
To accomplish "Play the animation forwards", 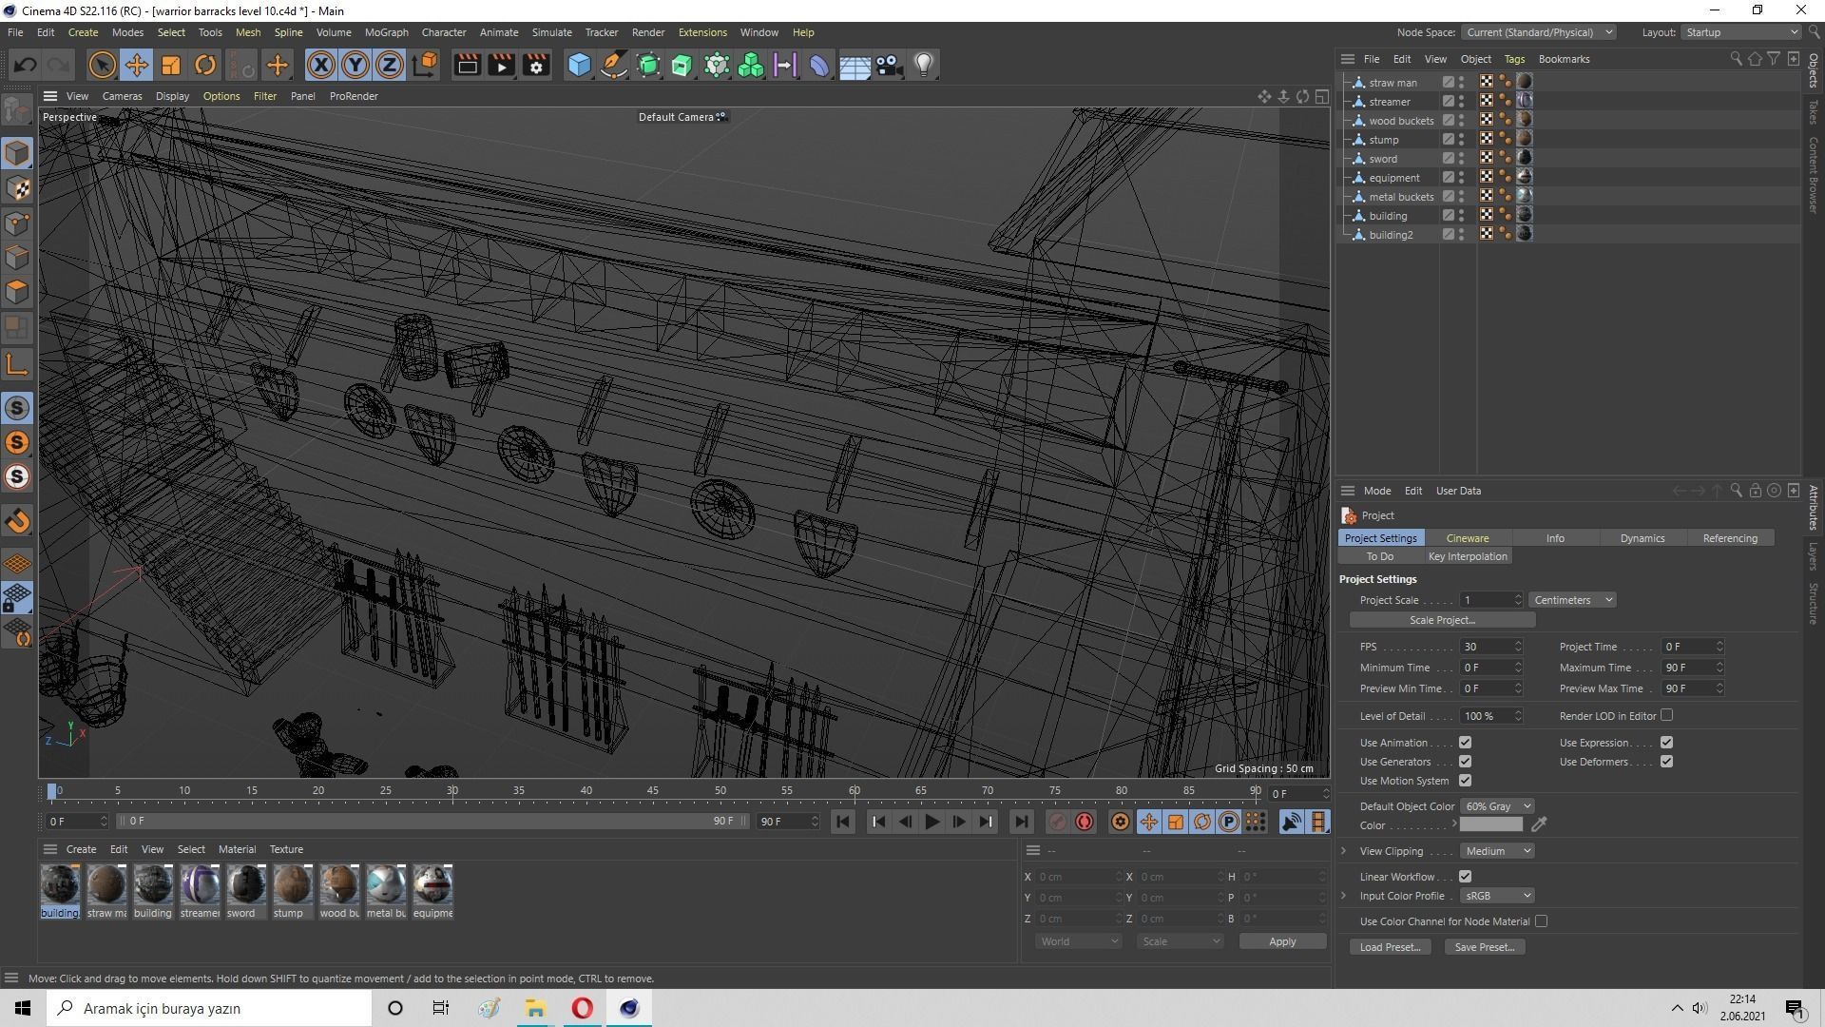I will 932,822.
